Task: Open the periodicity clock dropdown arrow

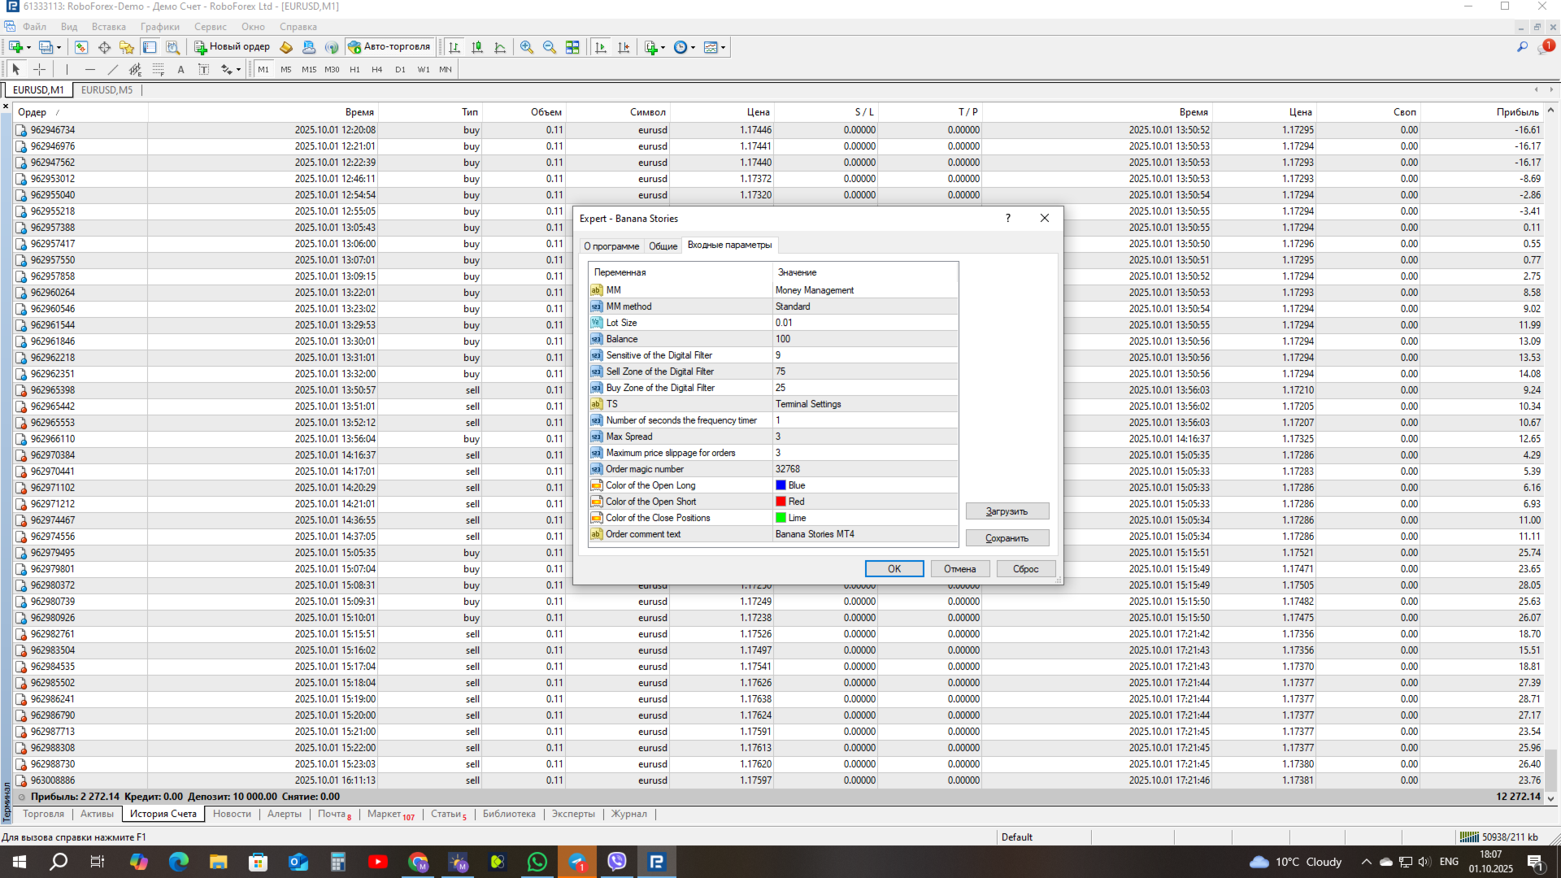Action: pos(694,47)
